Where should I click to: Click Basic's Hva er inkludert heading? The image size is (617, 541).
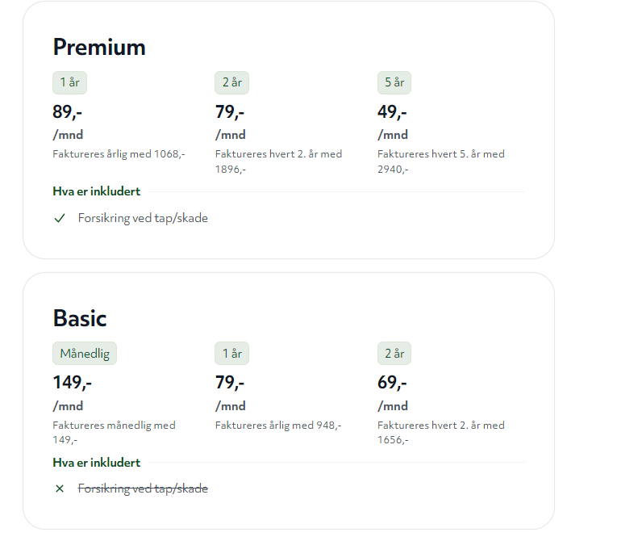point(97,463)
